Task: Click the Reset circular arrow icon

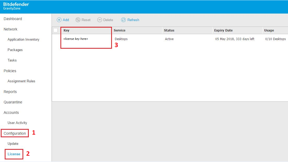Action: coord(78,20)
